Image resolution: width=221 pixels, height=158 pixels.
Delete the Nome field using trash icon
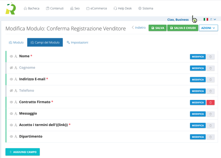click(x=210, y=57)
